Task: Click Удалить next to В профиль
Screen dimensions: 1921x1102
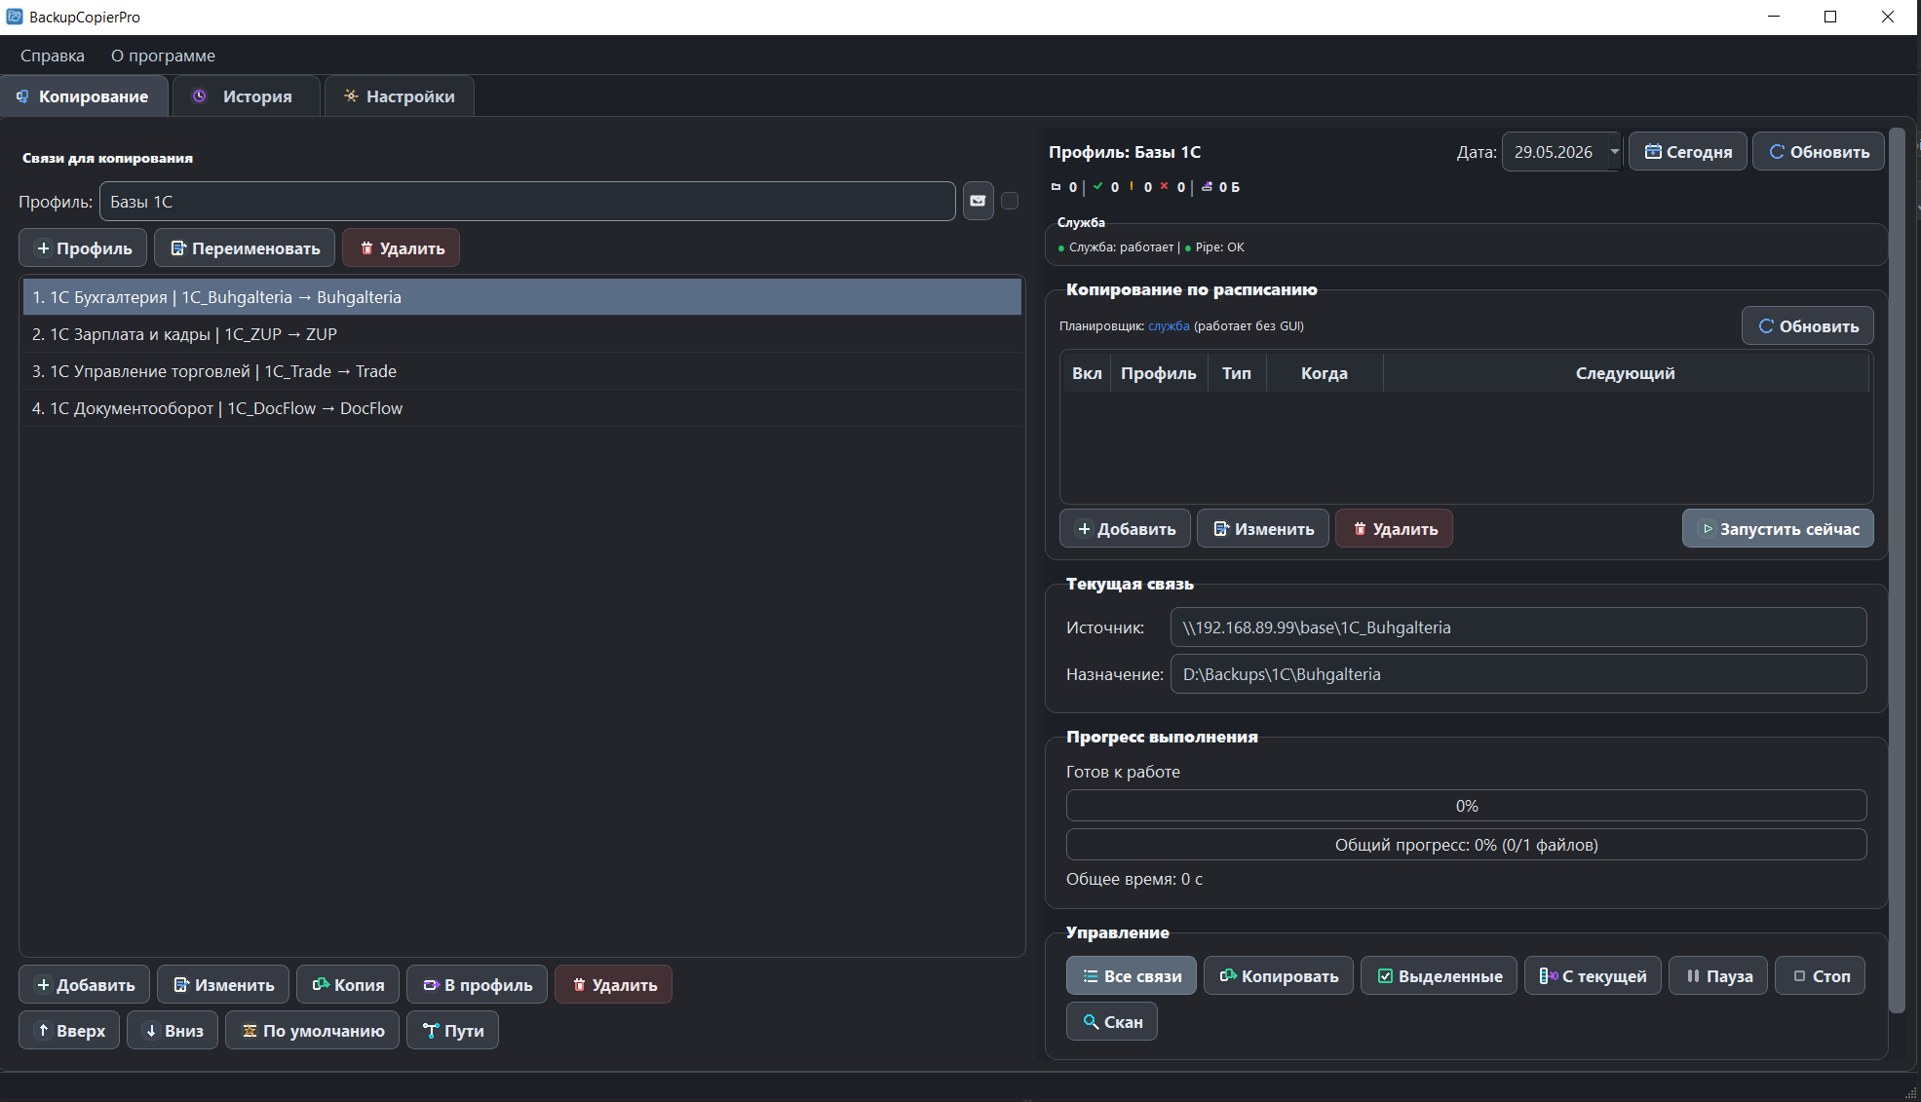Action: click(x=613, y=985)
